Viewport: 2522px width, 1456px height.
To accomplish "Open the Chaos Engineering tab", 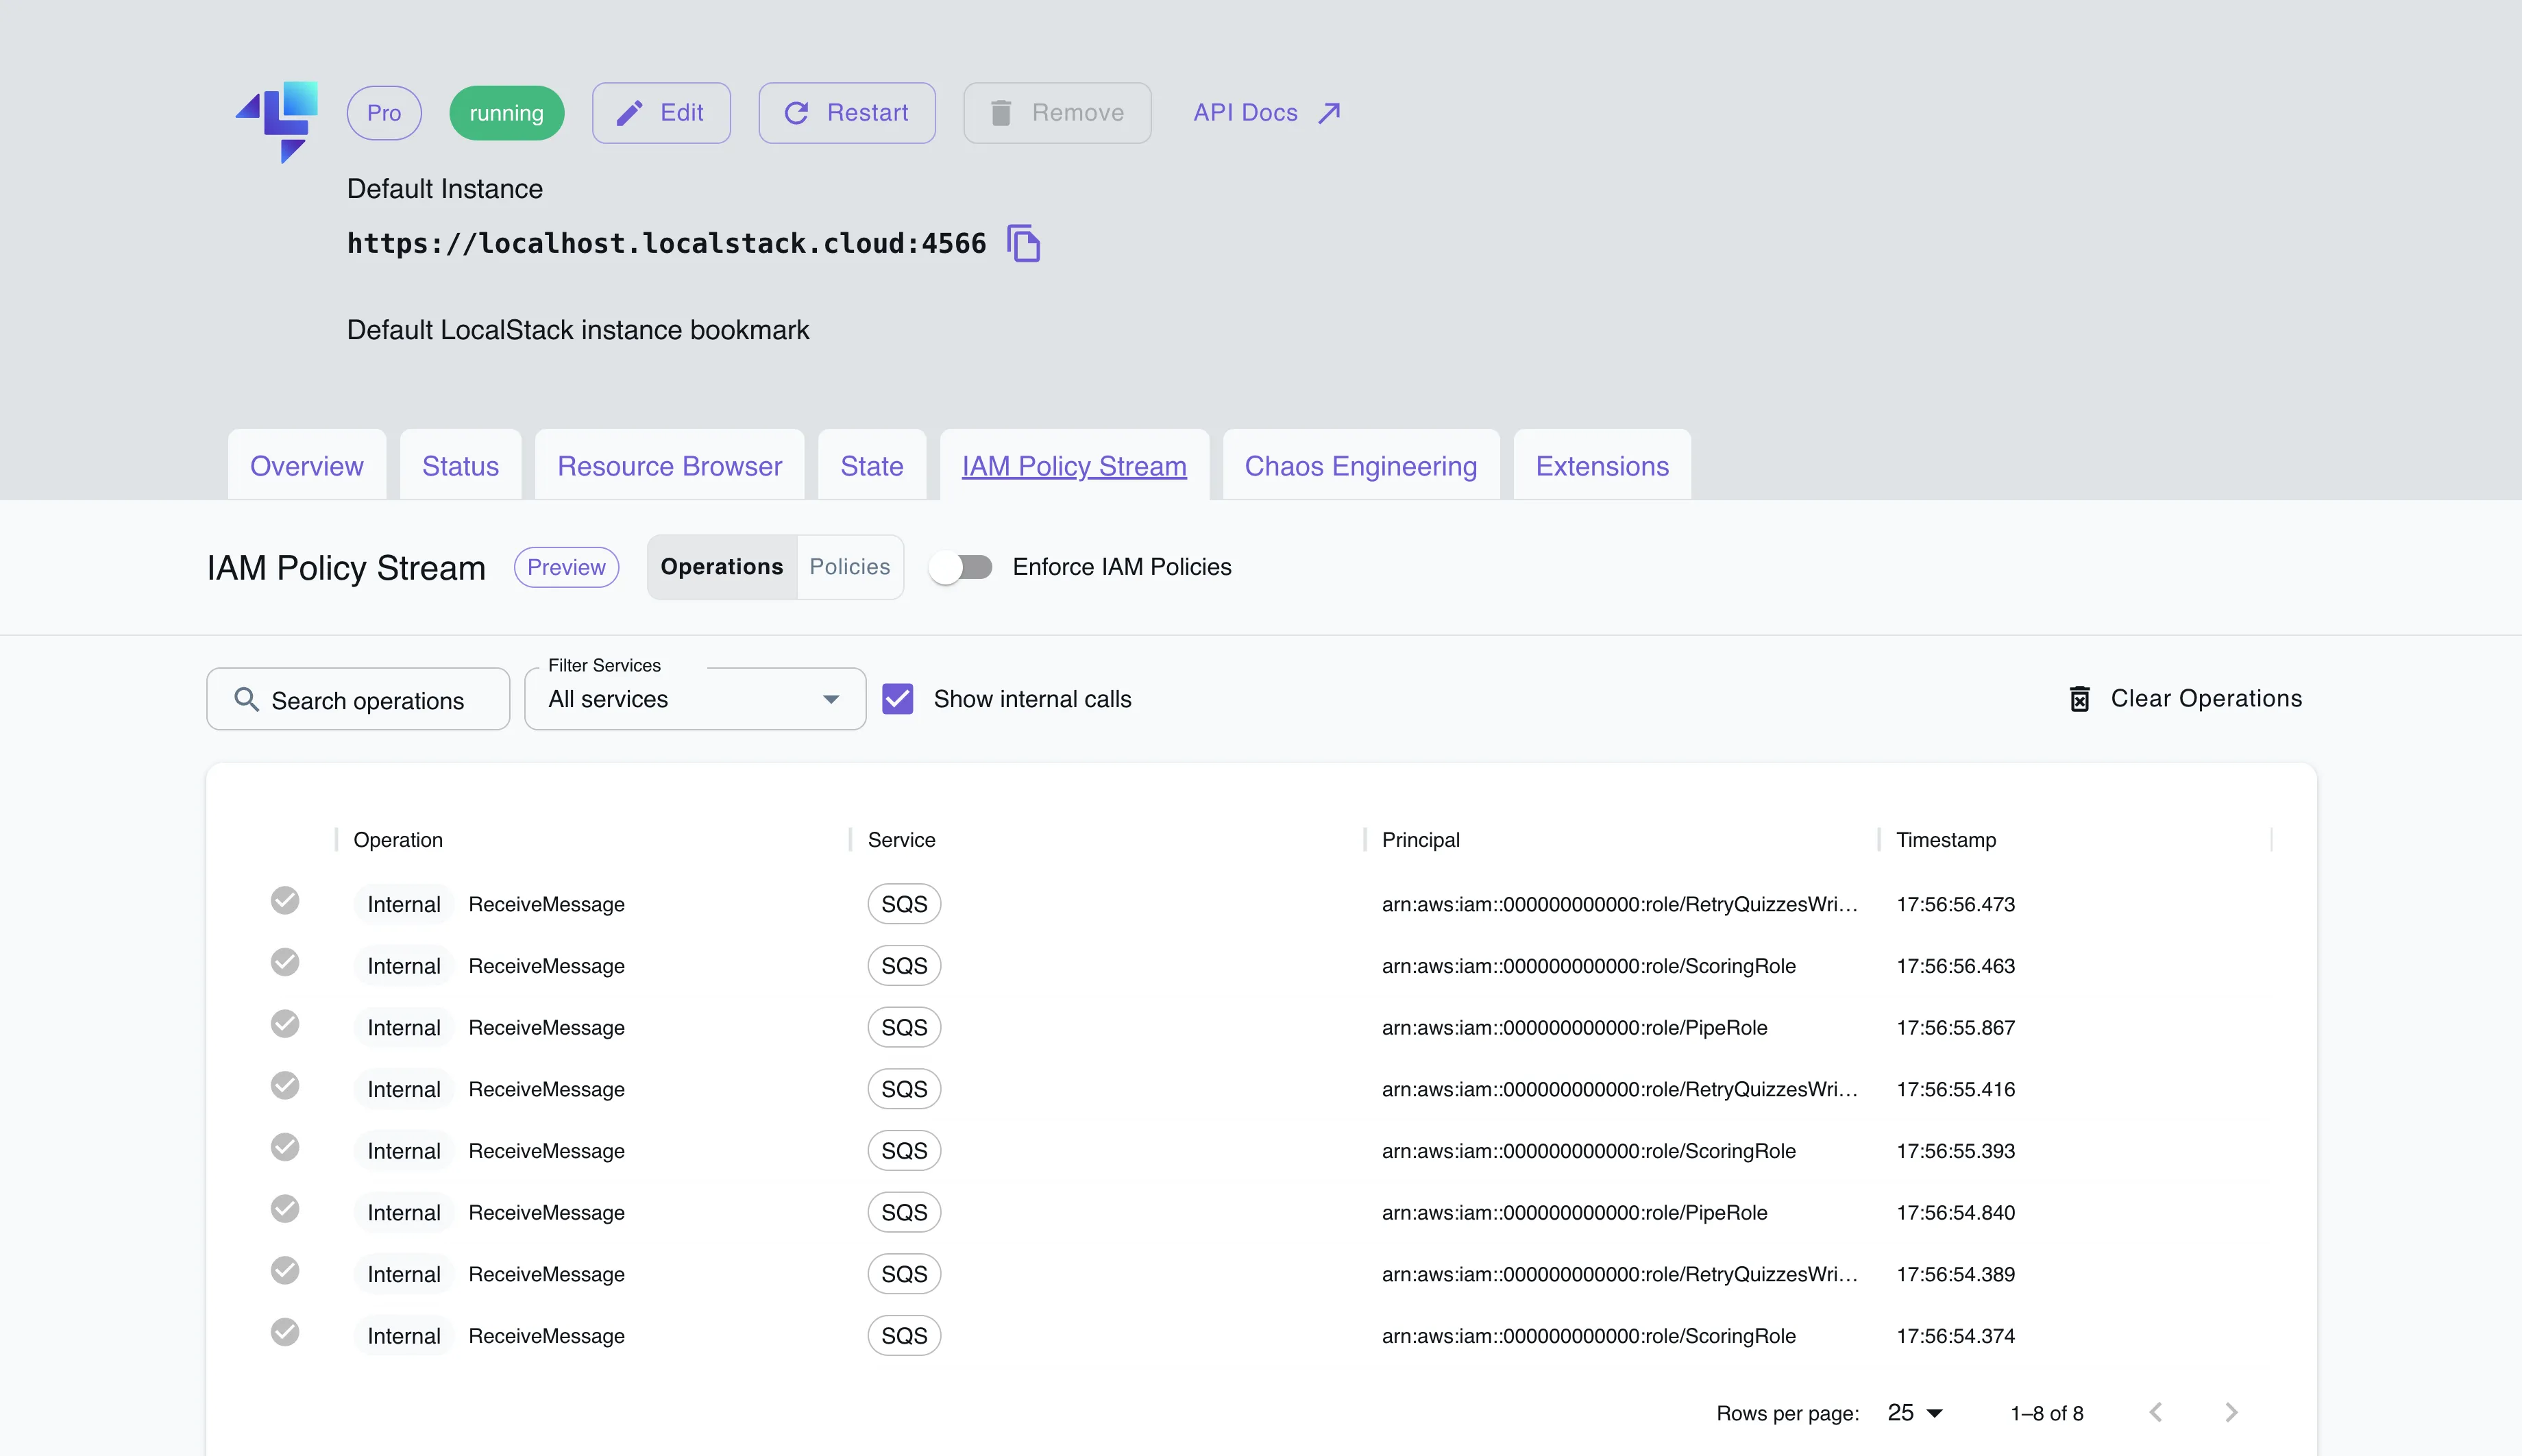I will [x=1361, y=465].
